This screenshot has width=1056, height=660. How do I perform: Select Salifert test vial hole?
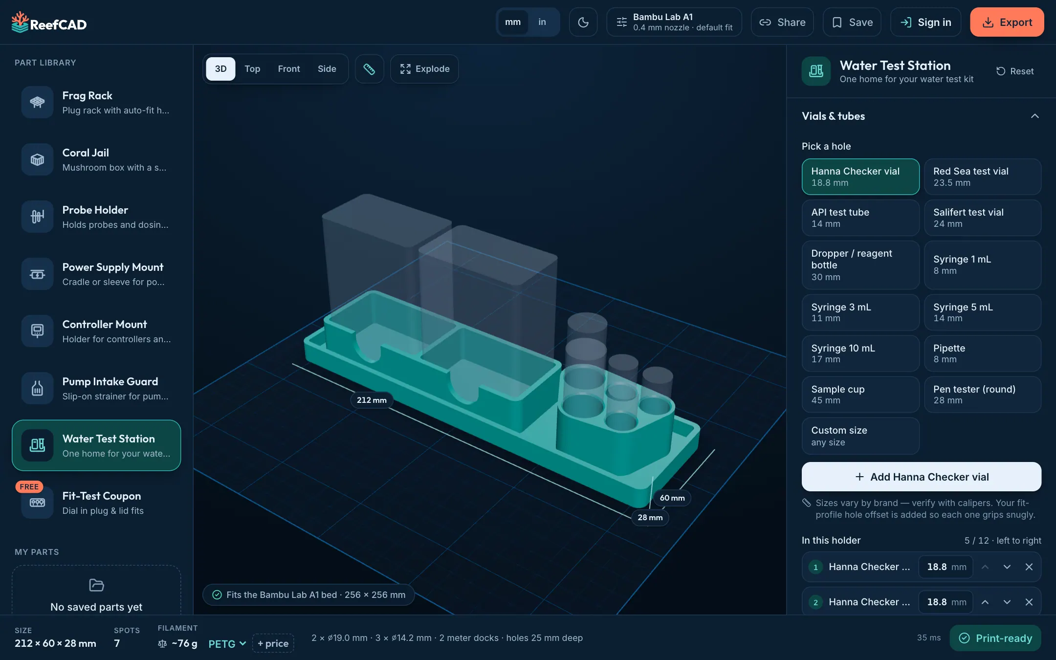pos(983,218)
